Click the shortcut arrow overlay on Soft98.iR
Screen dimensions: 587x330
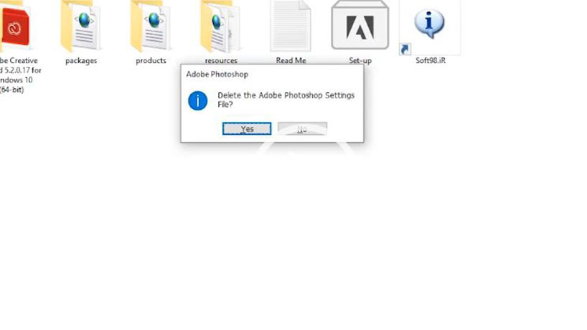pyautogui.click(x=405, y=49)
